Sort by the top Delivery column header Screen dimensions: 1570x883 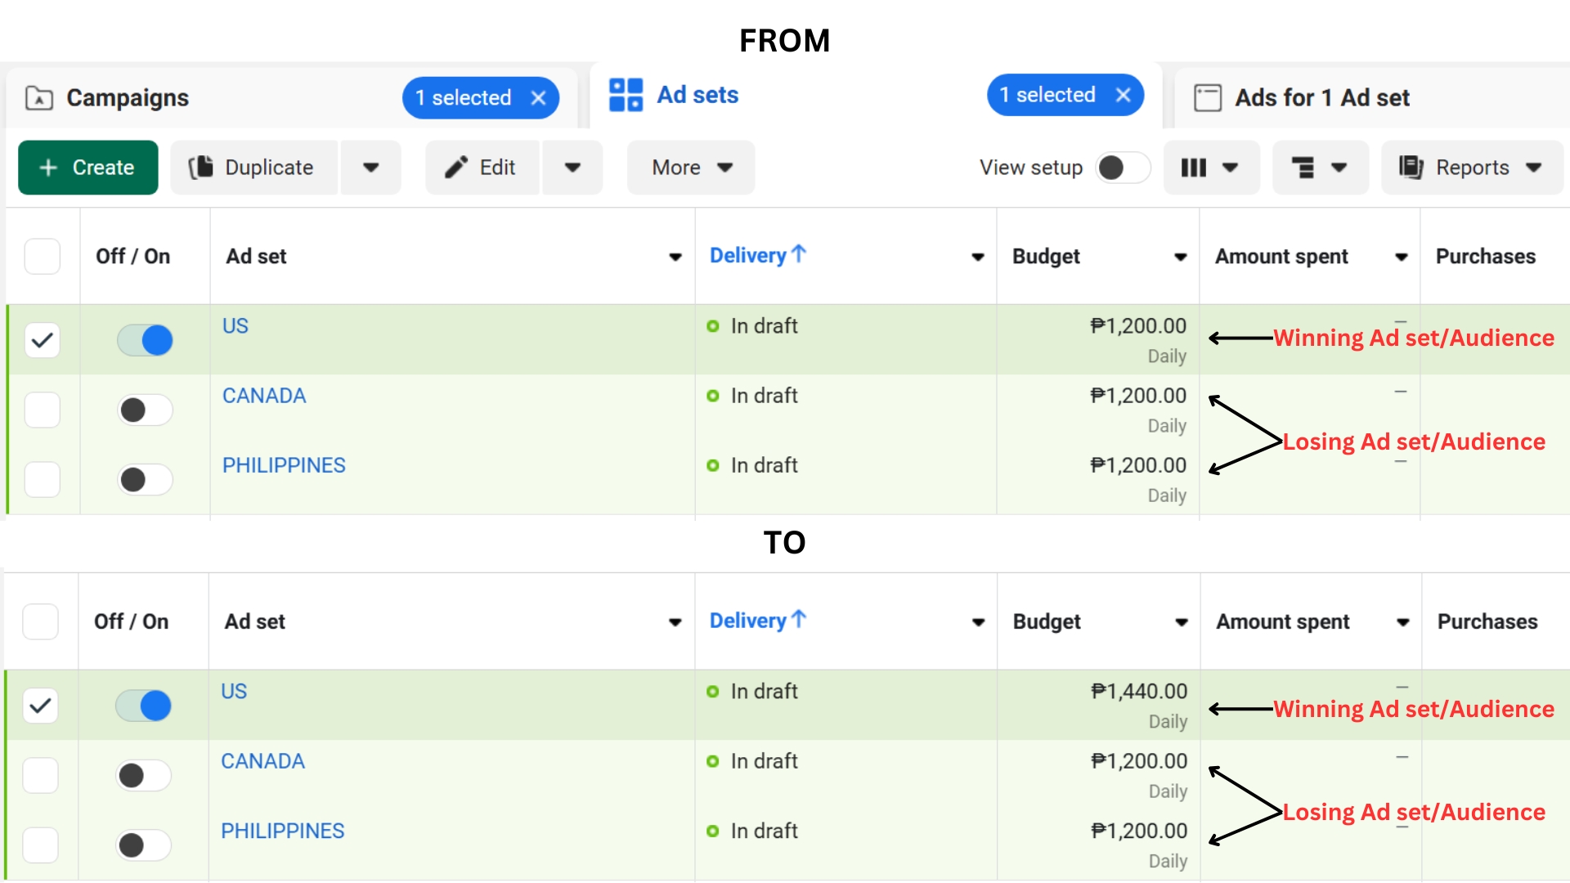(x=748, y=256)
